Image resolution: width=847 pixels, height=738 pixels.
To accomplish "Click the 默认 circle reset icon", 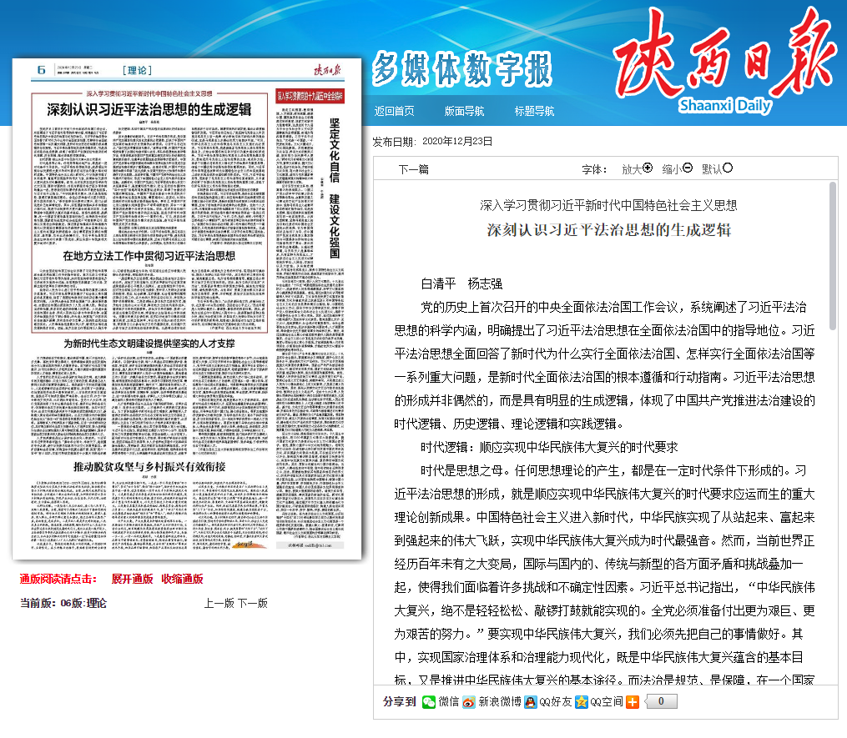I will tap(728, 168).
